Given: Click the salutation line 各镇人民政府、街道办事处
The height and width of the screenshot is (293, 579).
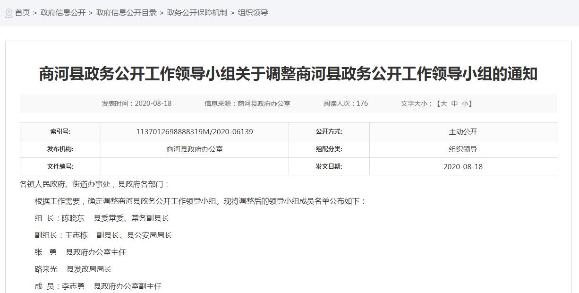Looking at the screenshot, I should tap(94, 184).
